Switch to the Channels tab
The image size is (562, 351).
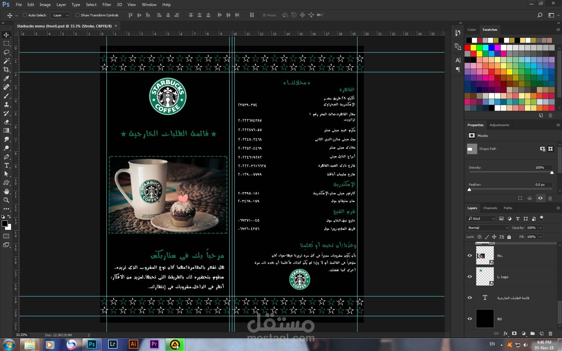490,208
